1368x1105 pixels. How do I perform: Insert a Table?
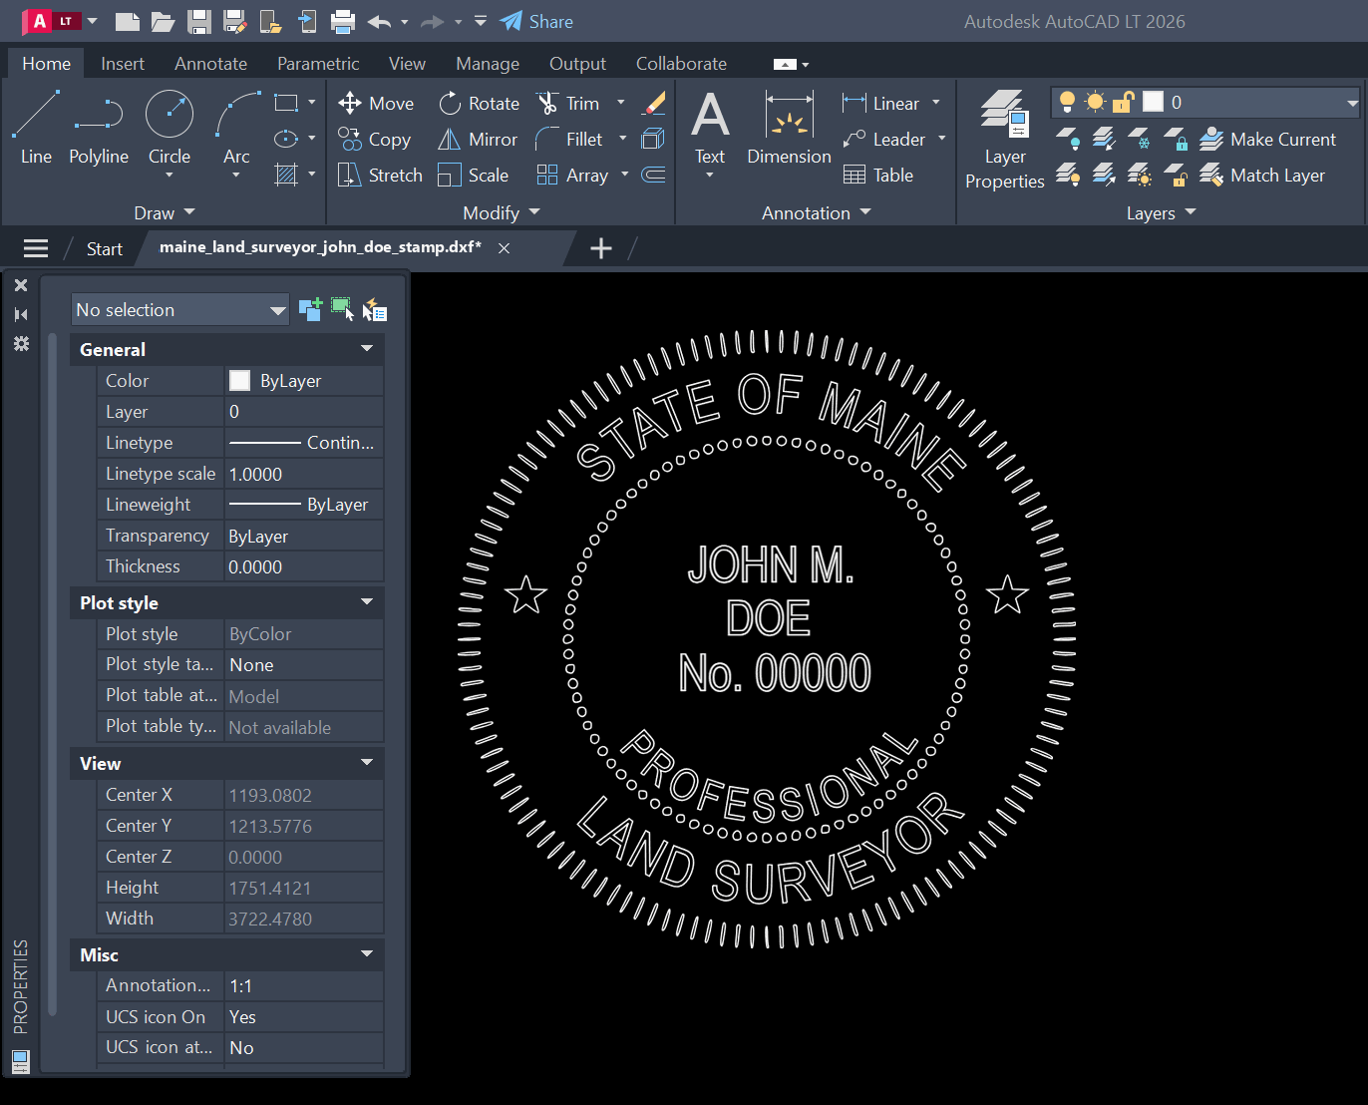878,176
